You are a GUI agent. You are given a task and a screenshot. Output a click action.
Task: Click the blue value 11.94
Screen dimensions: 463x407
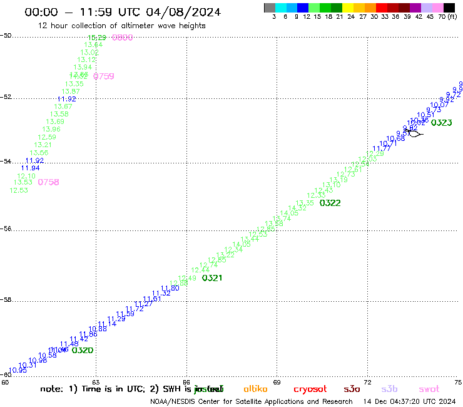point(31,168)
